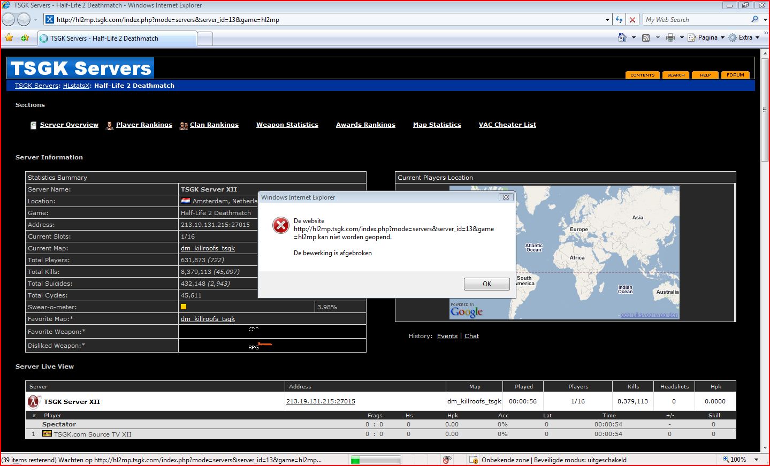Select the TSGK Servers browser tab

coord(117,39)
